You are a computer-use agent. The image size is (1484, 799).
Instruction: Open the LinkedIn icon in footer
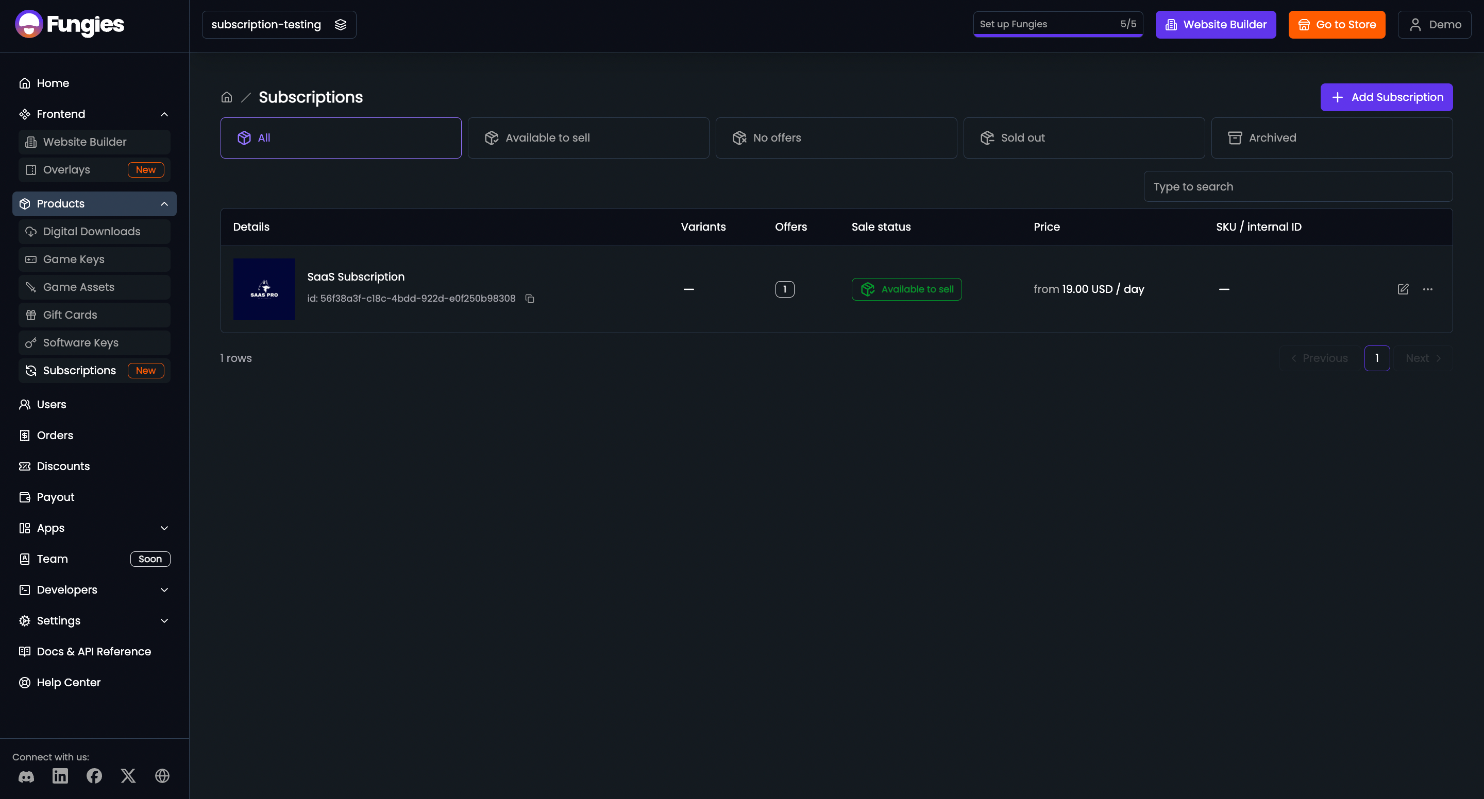(x=60, y=776)
